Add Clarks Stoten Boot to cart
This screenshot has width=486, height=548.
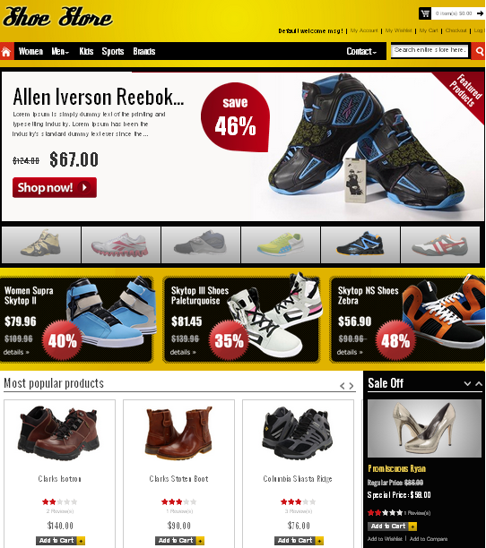coord(179,540)
